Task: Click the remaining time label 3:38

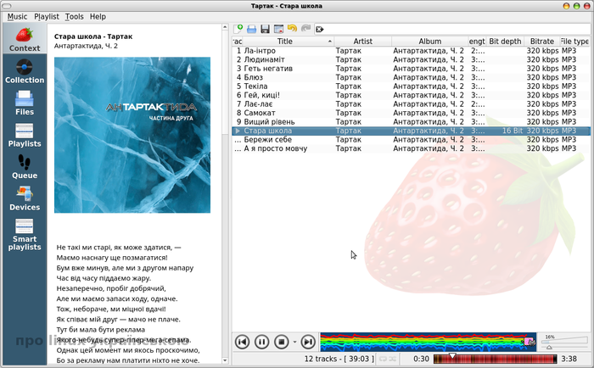Action: [x=569, y=359]
